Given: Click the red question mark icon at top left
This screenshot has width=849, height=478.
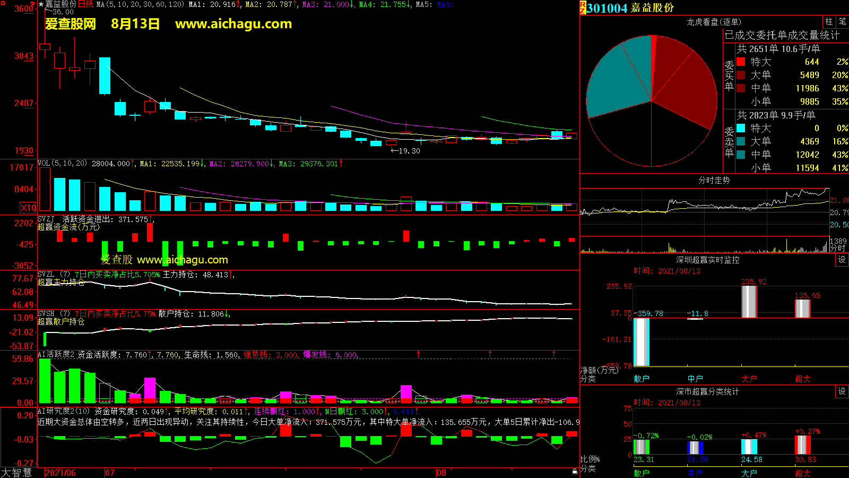Looking at the screenshot, I should tap(33, 4).
